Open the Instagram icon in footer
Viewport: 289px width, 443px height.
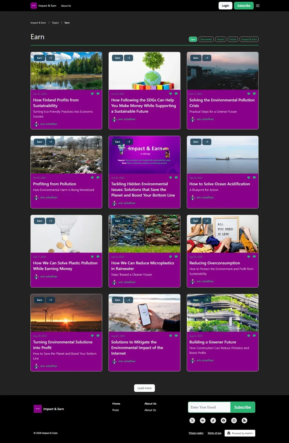click(x=234, y=420)
